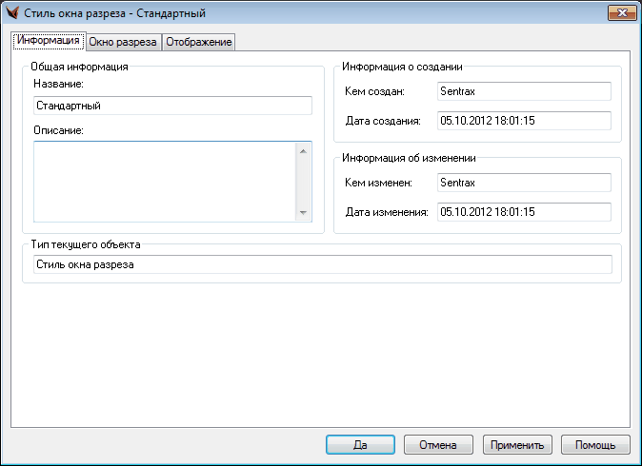This screenshot has height=466, width=642.
Task: Focus the Описание text area
Action: 164,182
